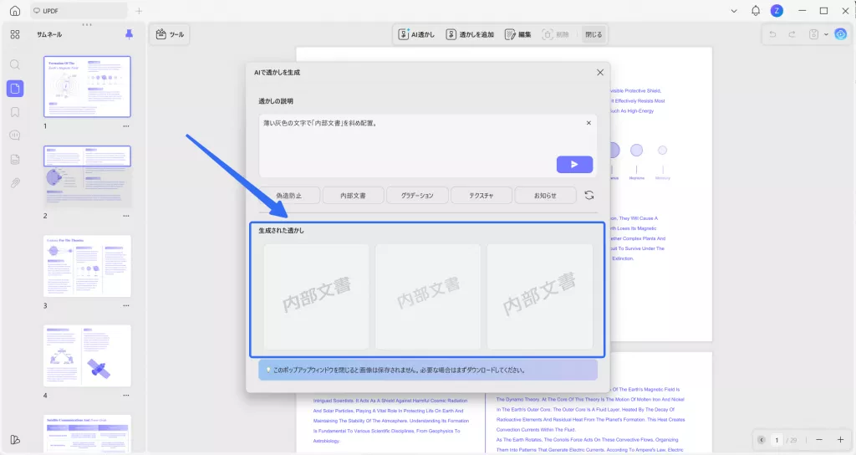Open the search icon in left sidebar
This screenshot has height=455, width=856.
pos(15,64)
